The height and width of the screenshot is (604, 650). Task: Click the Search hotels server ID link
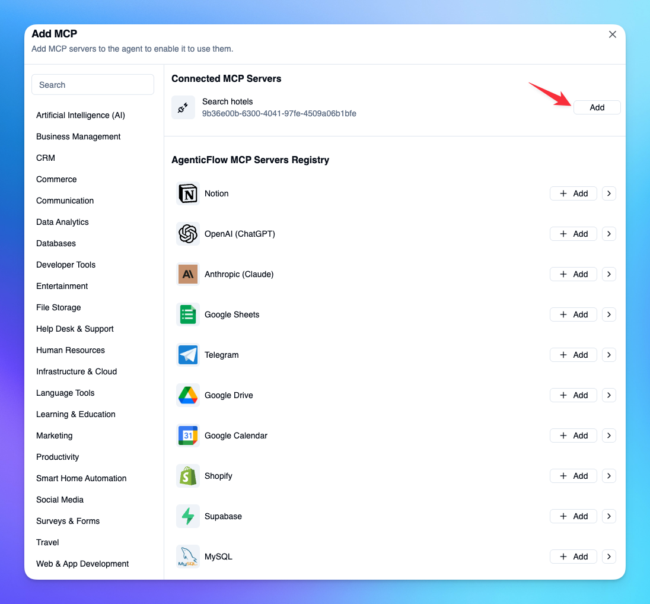(x=279, y=113)
